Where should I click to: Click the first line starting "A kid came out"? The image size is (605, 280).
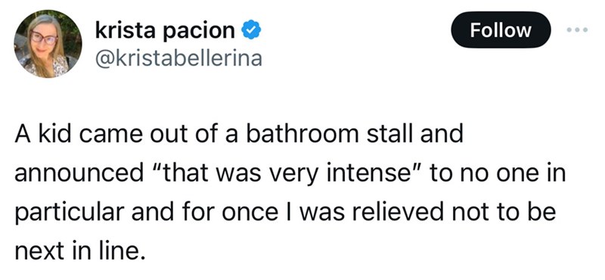point(238,134)
